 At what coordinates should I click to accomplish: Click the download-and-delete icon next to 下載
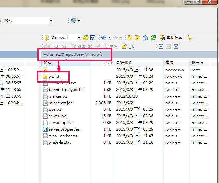pos(64,46)
